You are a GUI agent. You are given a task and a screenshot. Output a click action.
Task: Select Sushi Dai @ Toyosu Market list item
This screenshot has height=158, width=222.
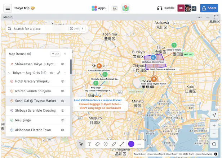[38, 101]
